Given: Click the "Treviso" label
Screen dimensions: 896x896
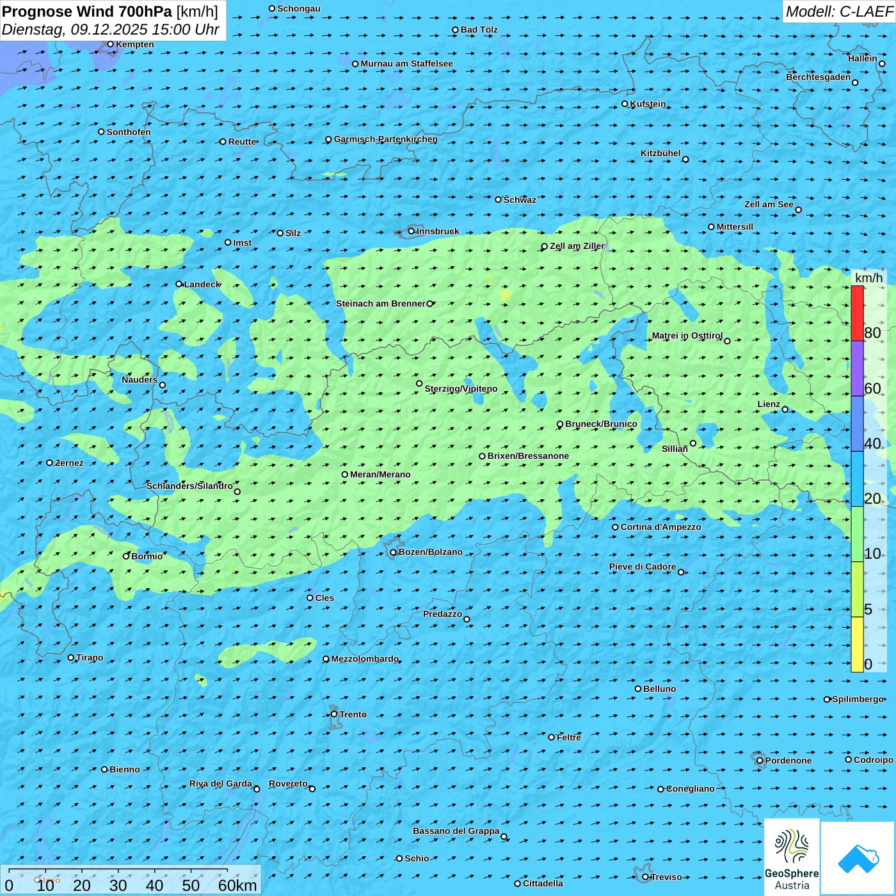Looking at the screenshot, I should pos(666,877).
